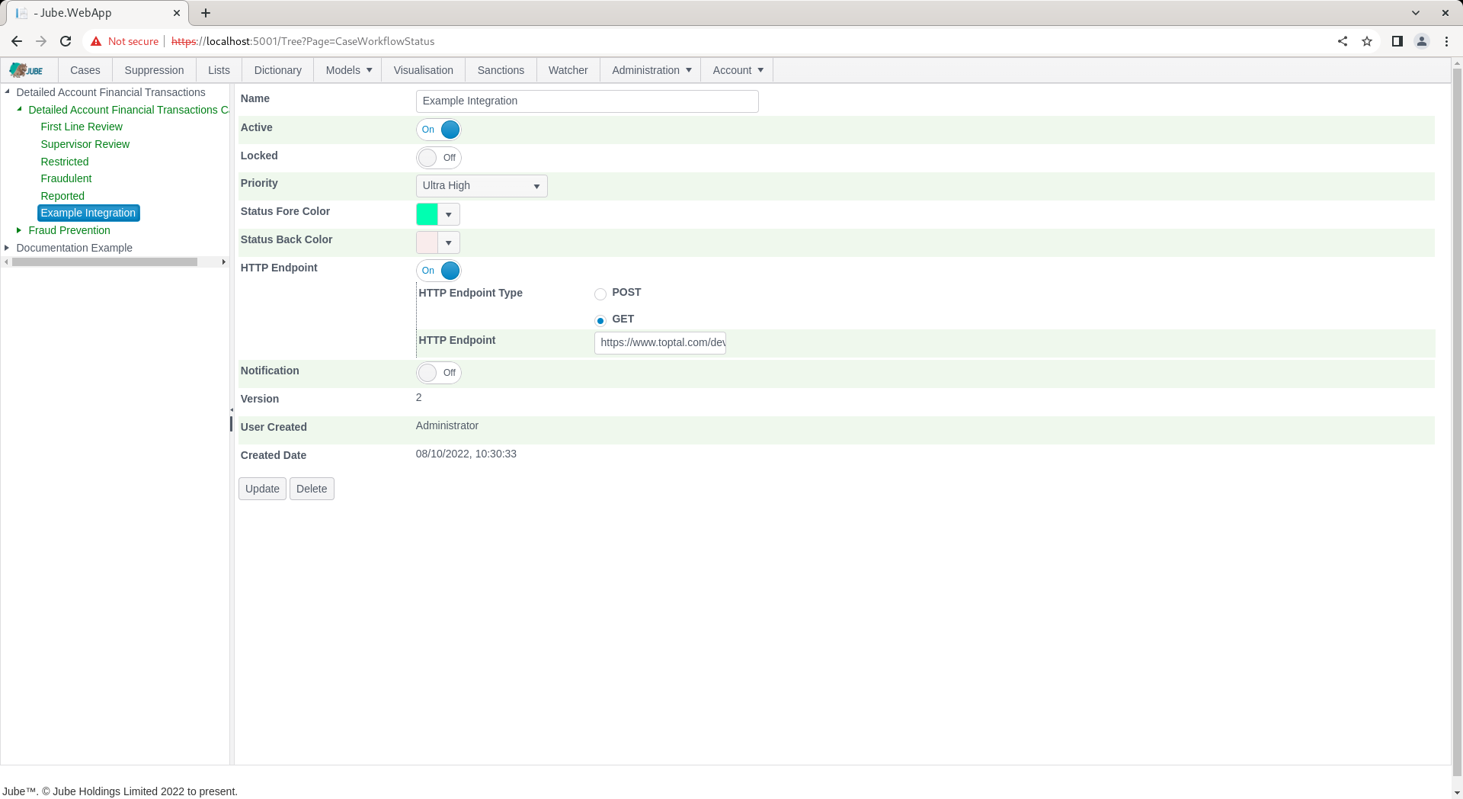The image size is (1463, 799).
Task: Bookmark this page with the star icon
Action: pyautogui.click(x=1367, y=41)
